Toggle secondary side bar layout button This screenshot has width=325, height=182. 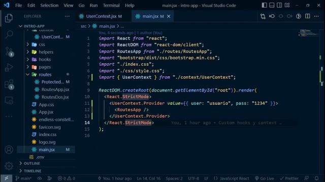pos(279,5)
